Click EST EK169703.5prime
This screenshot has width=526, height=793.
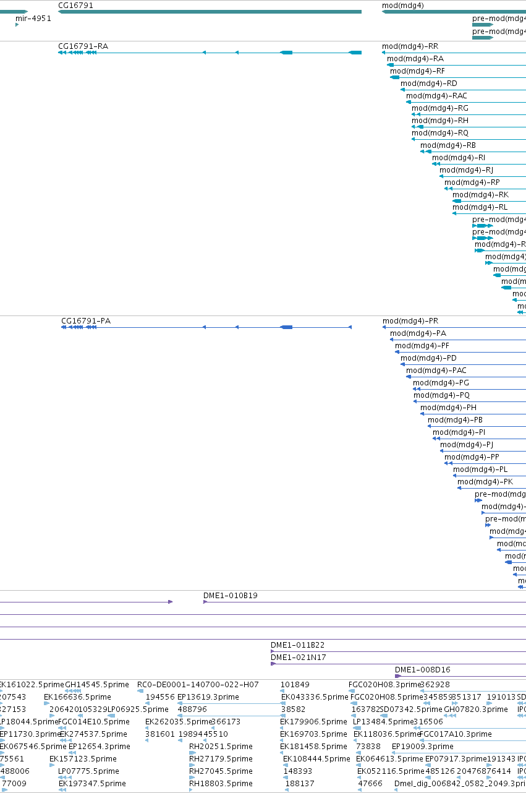pyautogui.click(x=313, y=734)
